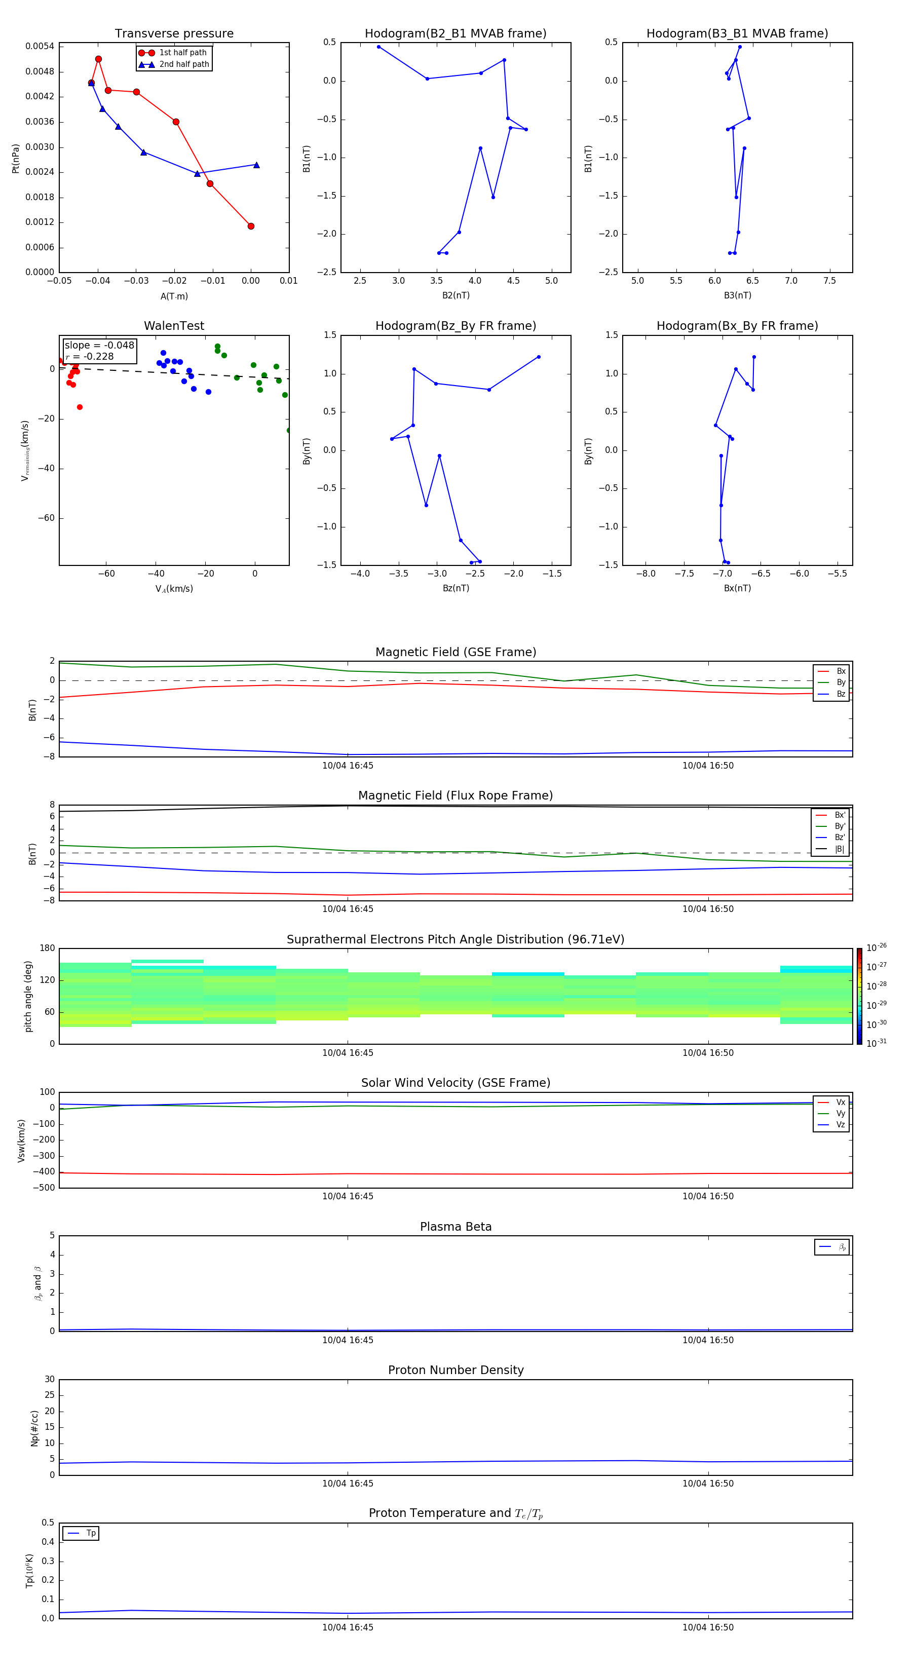Click the '|B|' legend entry in Flux Rope plot
Image resolution: width=912 pixels, height=1672 pixels.
831,849
